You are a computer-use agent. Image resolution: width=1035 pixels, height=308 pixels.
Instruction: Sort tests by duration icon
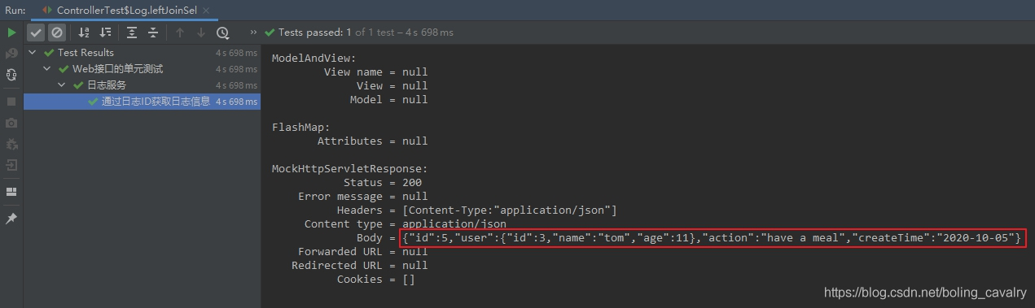tap(105, 33)
